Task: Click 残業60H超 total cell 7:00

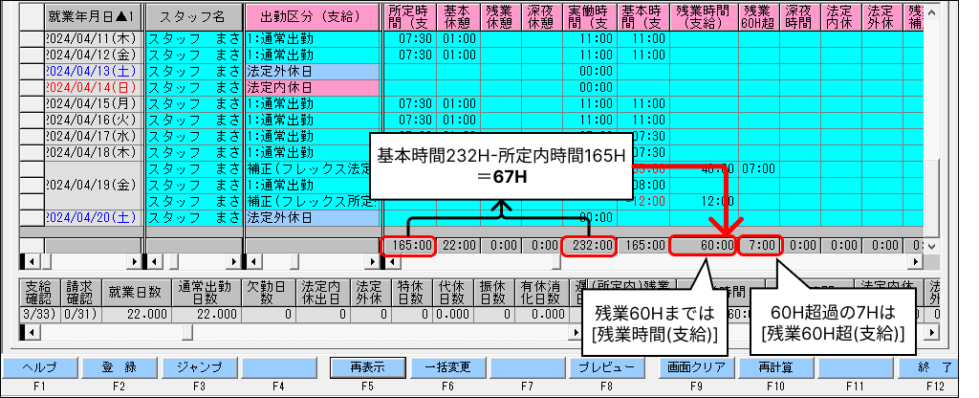Action: pyautogui.click(x=760, y=246)
